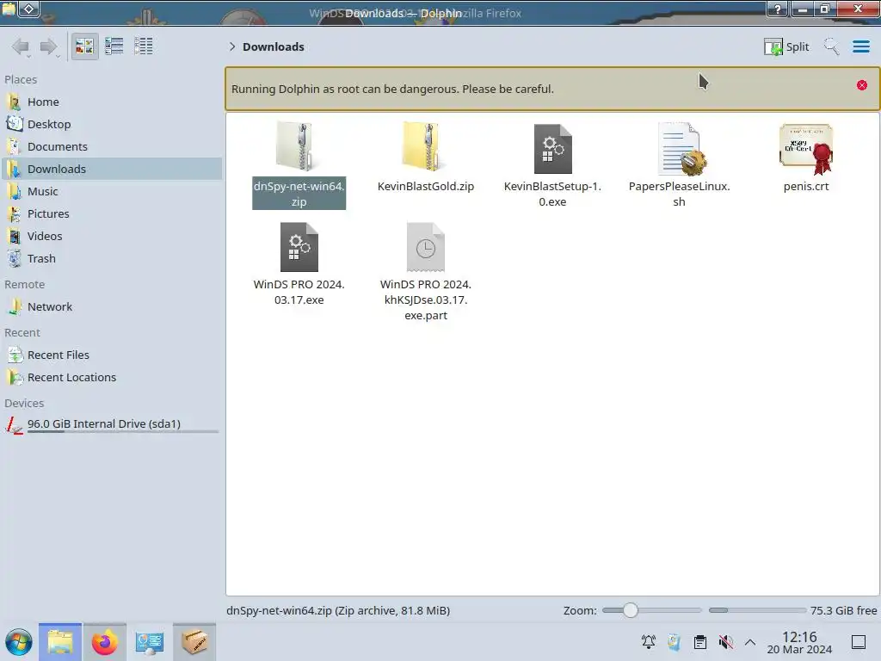Click the status bar file info text
Image resolution: width=881 pixels, height=661 pixels.
tap(338, 610)
